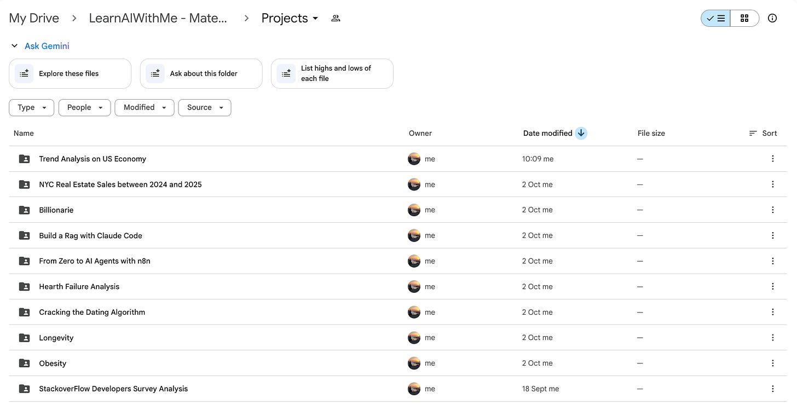Go to My Drive breadcrumb
The width and height of the screenshot is (797, 410).
point(34,18)
